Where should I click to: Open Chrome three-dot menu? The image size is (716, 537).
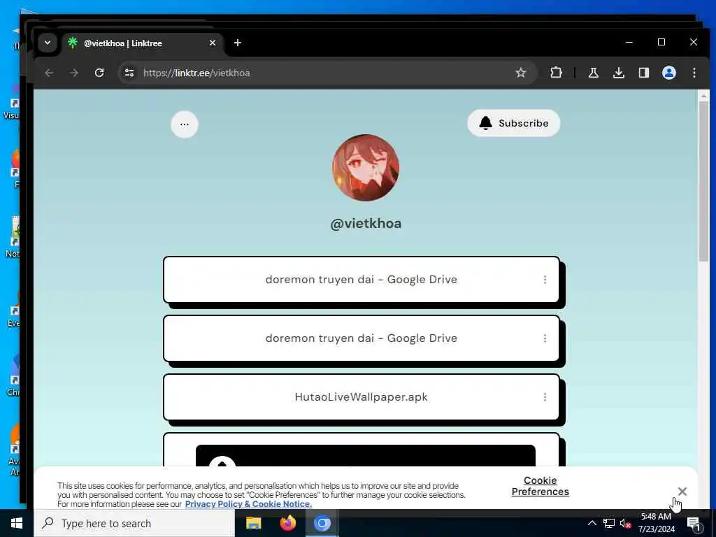coord(694,73)
